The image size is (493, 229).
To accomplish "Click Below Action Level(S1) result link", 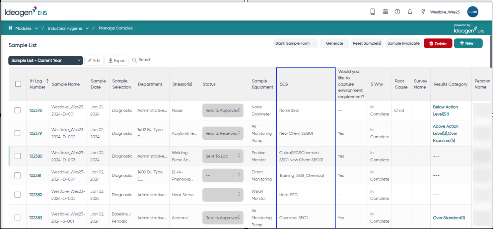I will click(445, 111).
